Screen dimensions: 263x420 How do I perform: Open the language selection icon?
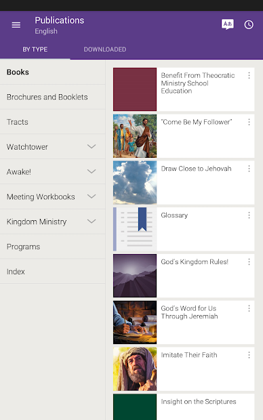(x=227, y=24)
